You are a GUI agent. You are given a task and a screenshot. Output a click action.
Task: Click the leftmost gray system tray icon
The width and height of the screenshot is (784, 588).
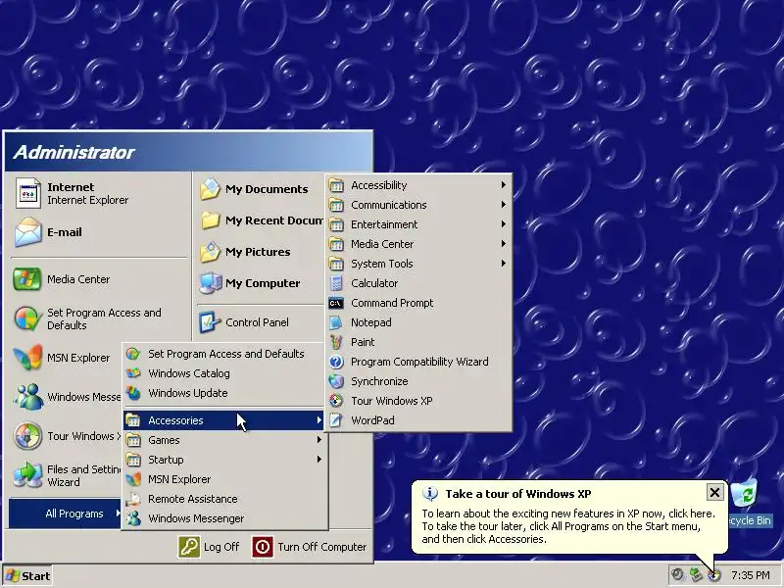(x=677, y=575)
